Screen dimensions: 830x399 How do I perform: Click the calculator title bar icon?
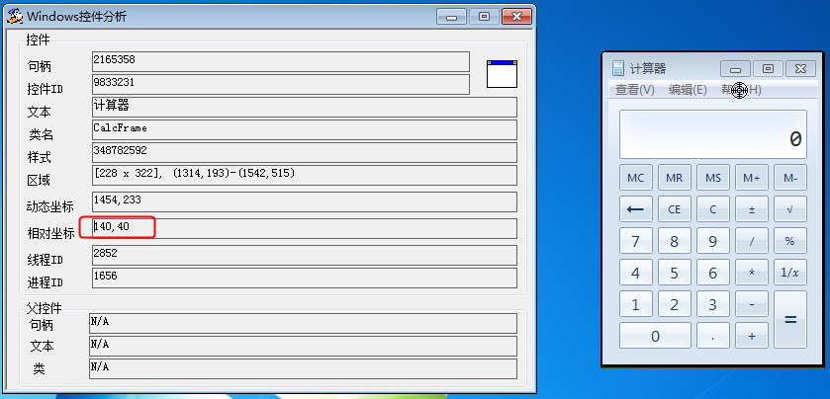[617, 68]
